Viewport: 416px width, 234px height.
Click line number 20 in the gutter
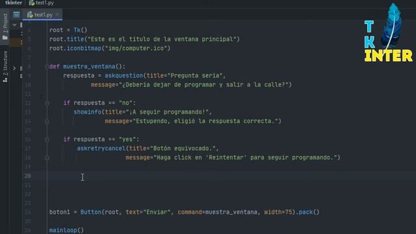click(28, 175)
